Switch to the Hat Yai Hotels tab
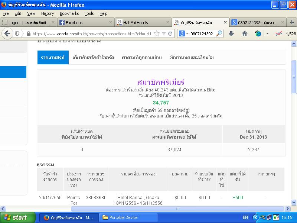 click(x=143, y=22)
